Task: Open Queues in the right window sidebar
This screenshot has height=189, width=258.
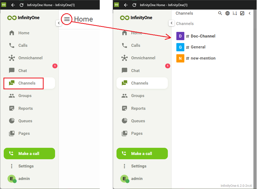Action: tap(142, 121)
